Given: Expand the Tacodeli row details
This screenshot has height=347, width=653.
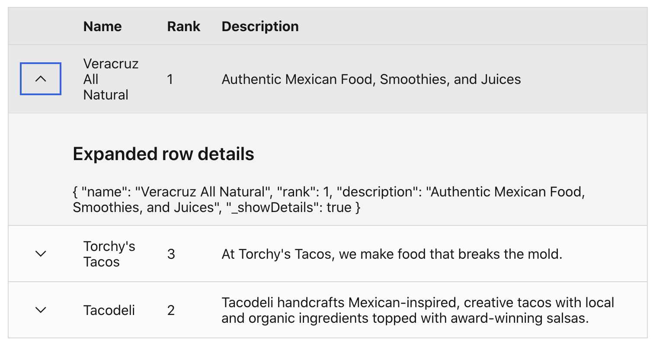Looking at the screenshot, I should (41, 310).
